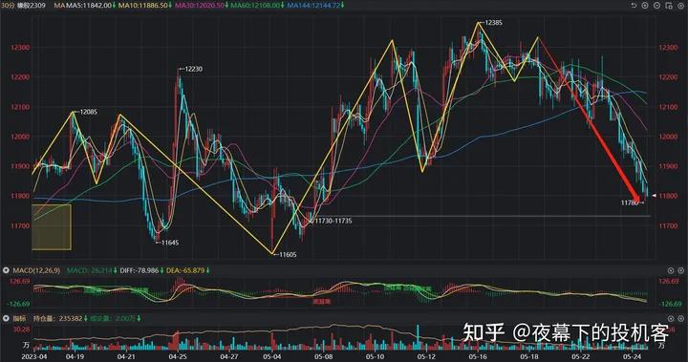The width and height of the screenshot is (688, 362).
Task: Click the last round icon right of MACD panel
Action: pyautogui.click(x=682, y=270)
